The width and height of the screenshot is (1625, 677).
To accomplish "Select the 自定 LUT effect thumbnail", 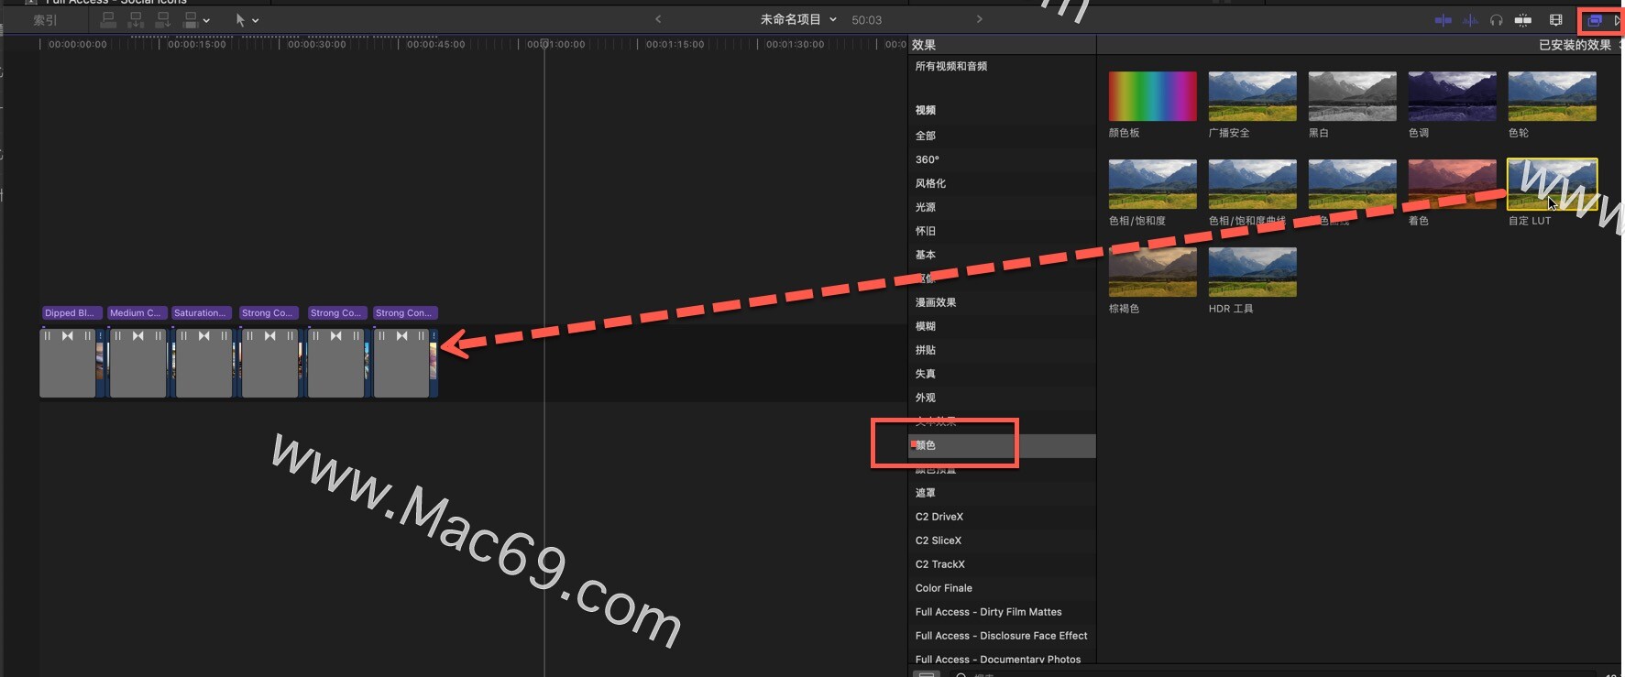I will coord(1552,184).
